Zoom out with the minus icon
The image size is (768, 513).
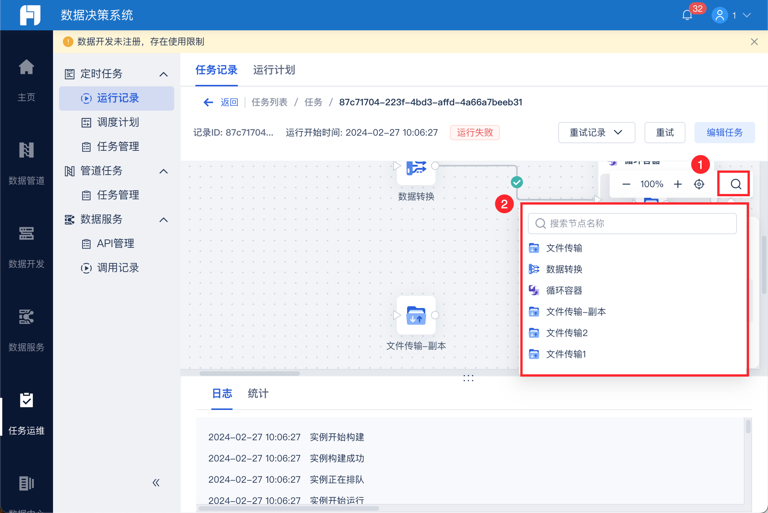pos(626,184)
